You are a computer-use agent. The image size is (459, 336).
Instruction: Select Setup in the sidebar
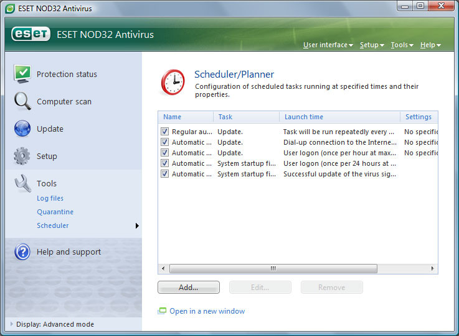[47, 156]
